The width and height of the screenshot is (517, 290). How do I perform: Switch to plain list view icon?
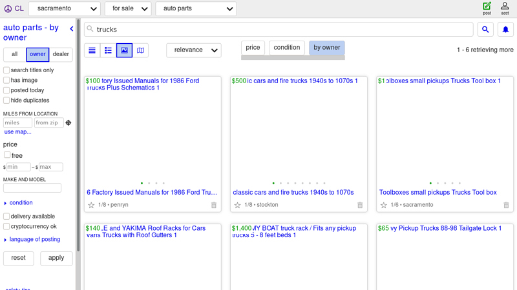coord(92,50)
